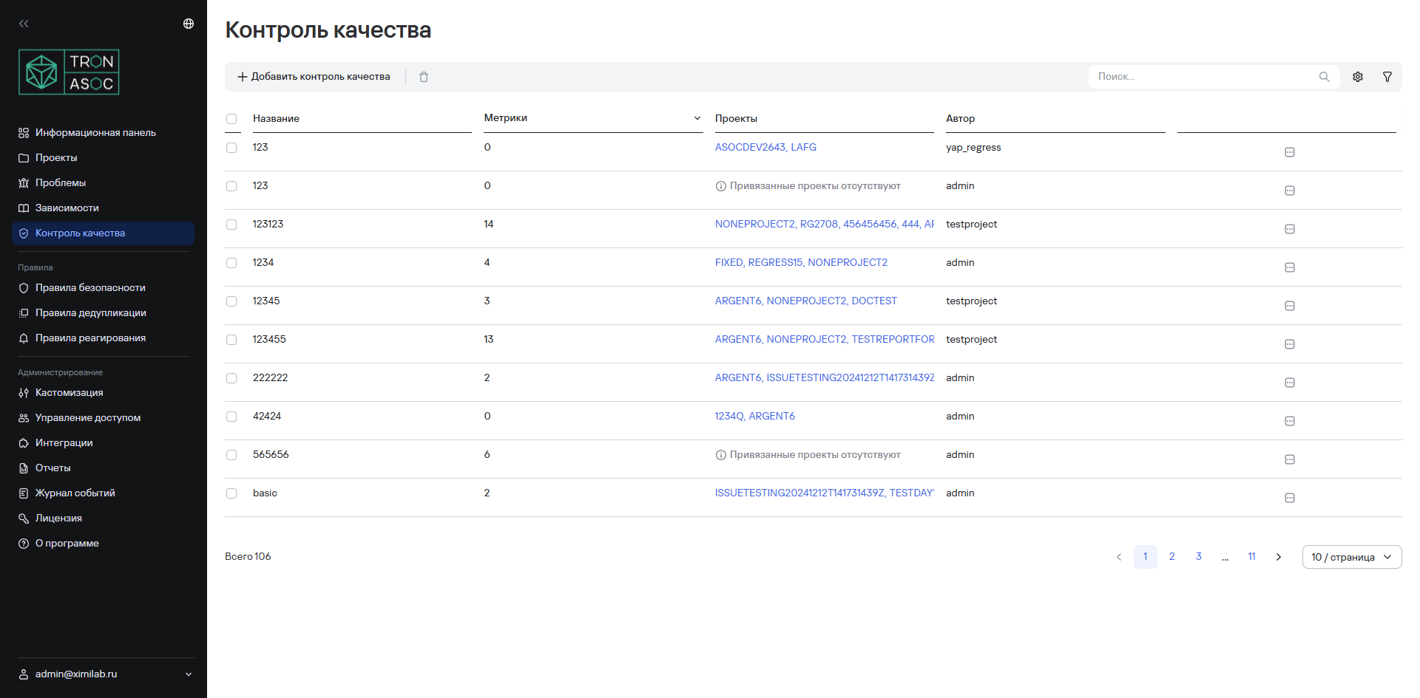Click testproject author in 123123 row
The width and height of the screenshot is (1420, 698).
pos(971,225)
